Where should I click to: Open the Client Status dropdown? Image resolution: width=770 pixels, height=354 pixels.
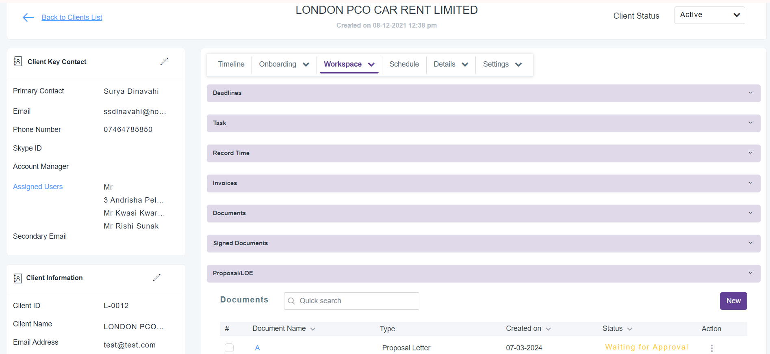pos(709,15)
